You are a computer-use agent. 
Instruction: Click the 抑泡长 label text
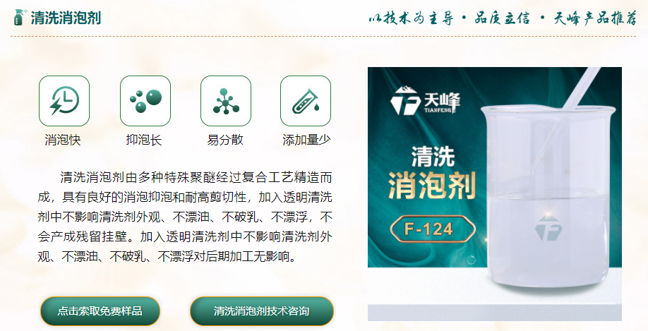(144, 140)
